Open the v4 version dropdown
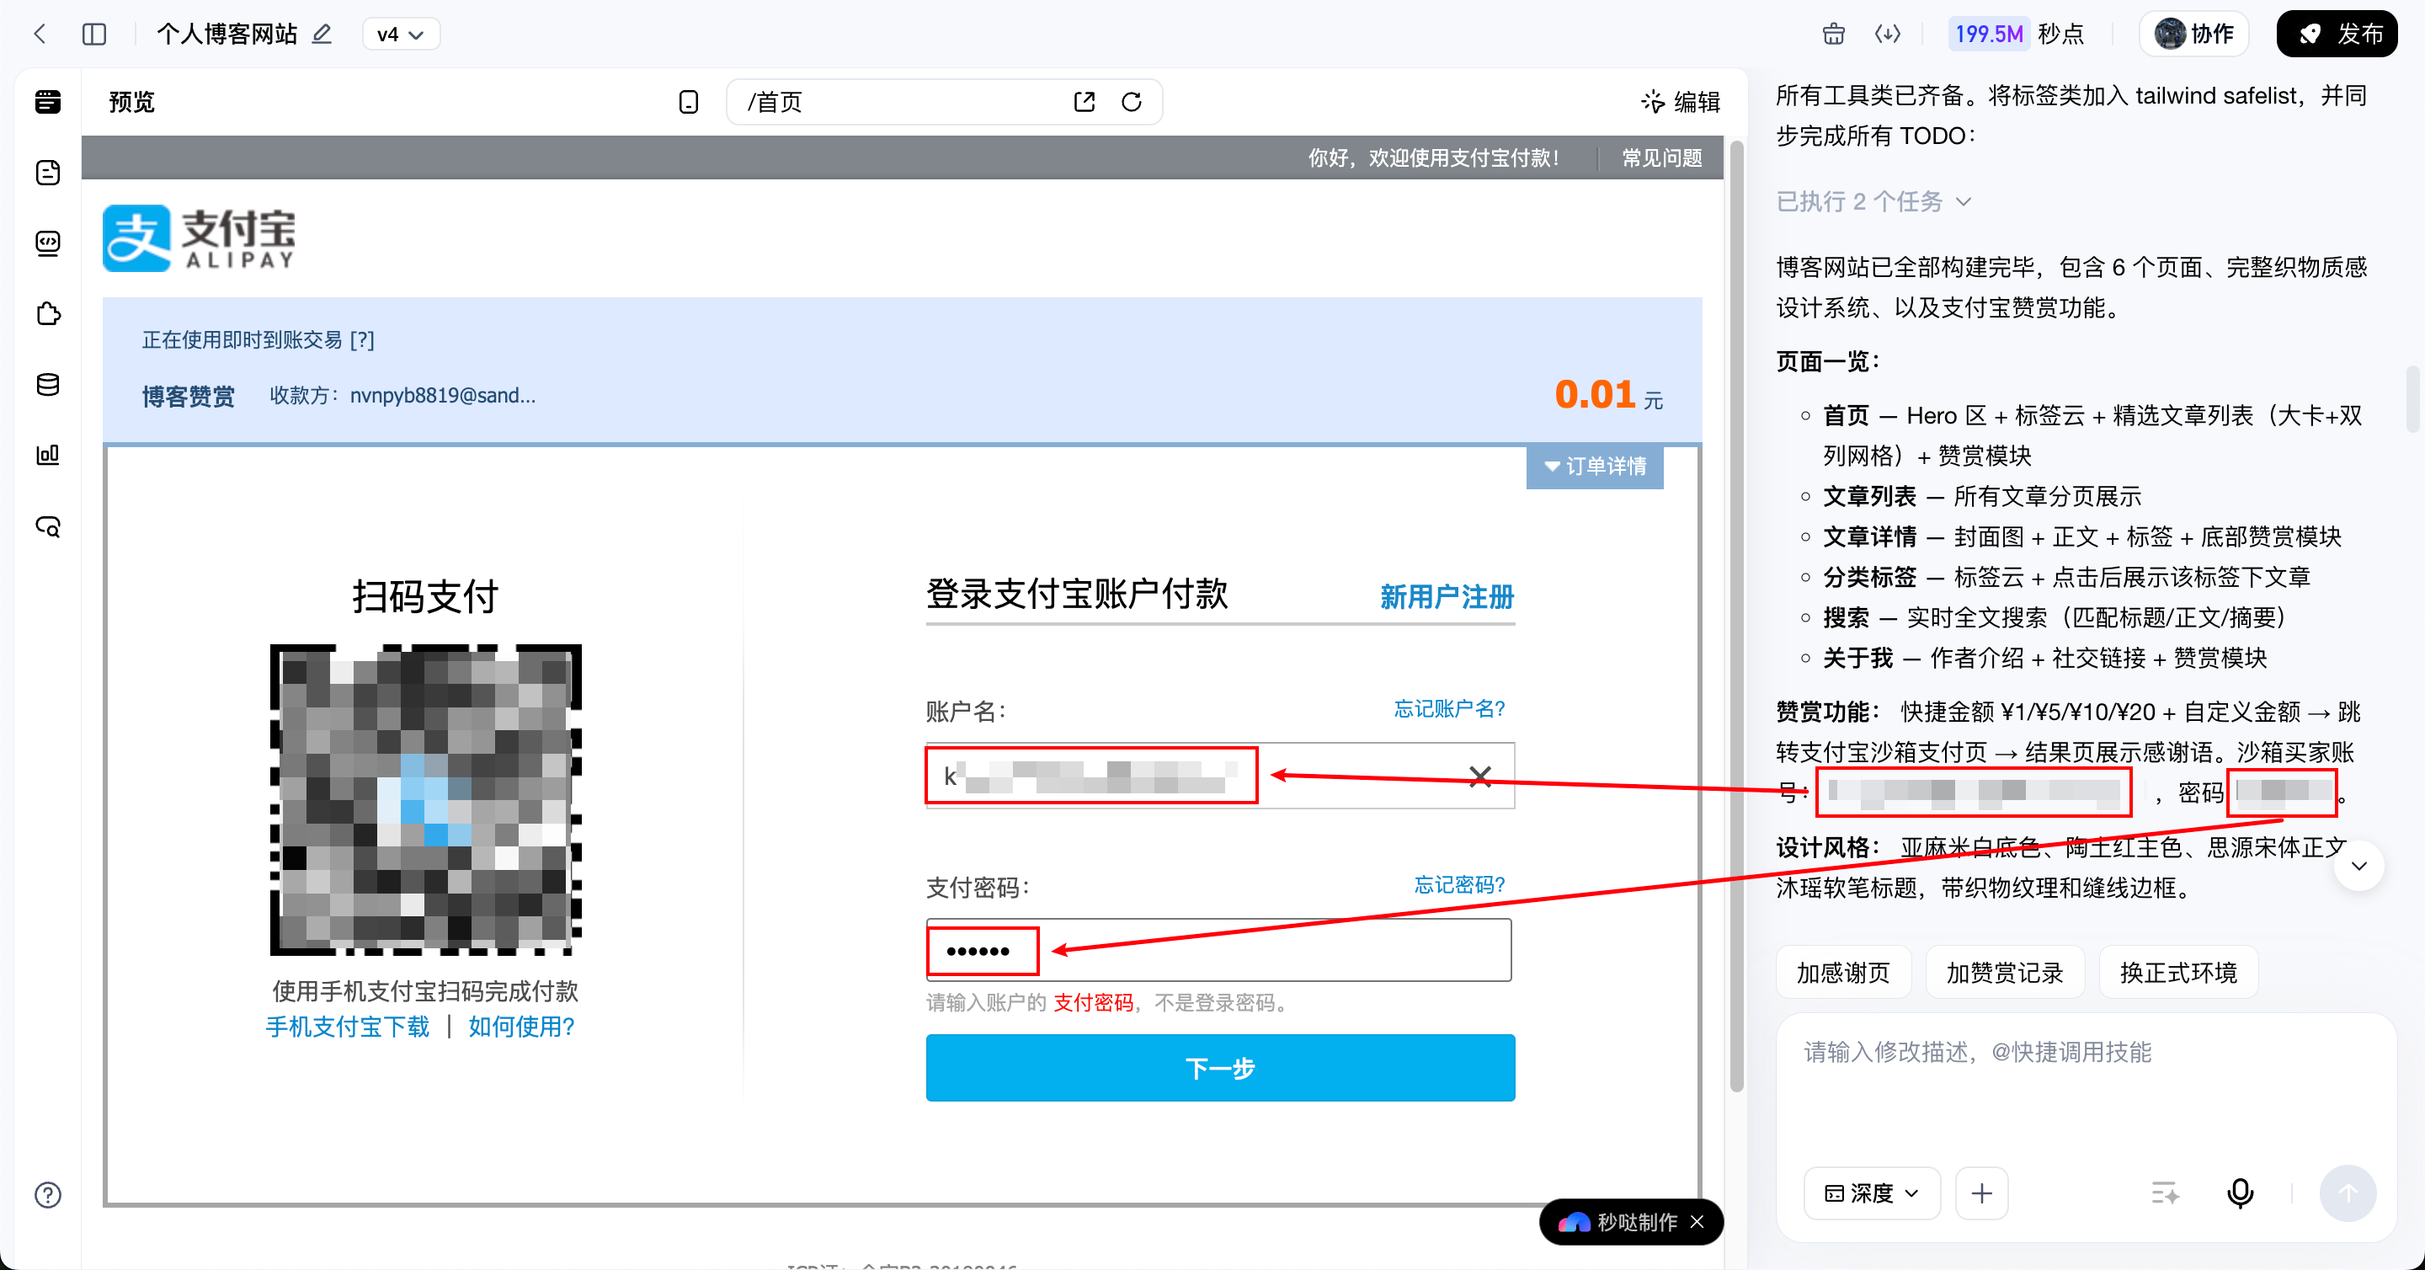The width and height of the screenshot is (2425, 1270). pos(401,35)
